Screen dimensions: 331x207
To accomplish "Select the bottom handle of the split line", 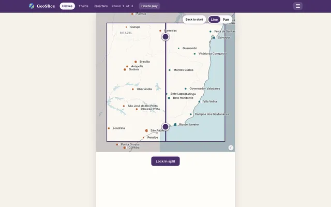I will [165, 127].
